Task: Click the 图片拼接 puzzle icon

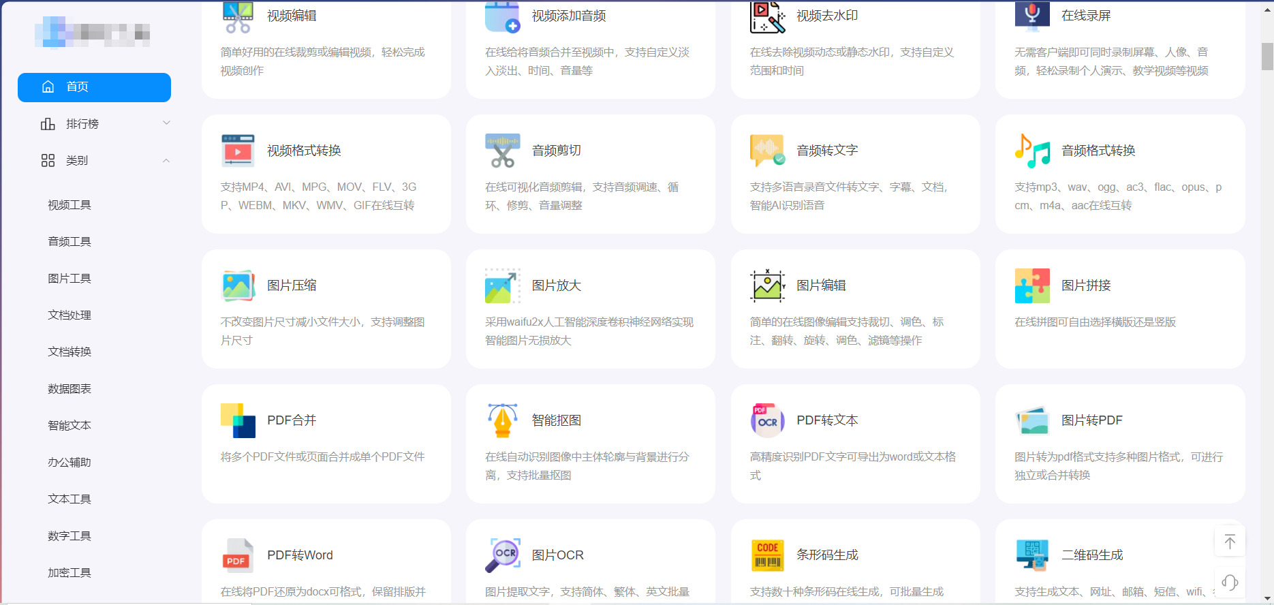Action: pyautogui.click(x=1032, y=285)
